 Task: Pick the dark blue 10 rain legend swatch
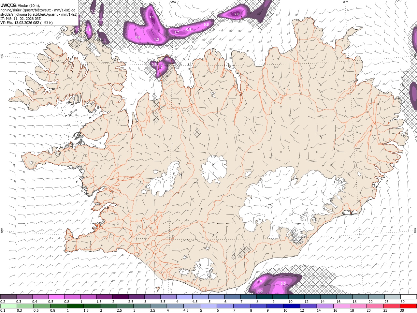pyautogui.click(x=291, y=306)
